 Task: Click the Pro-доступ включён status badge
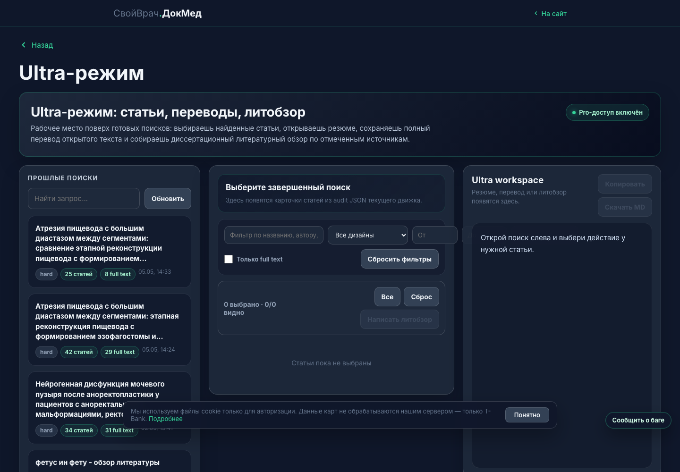(607, 112)
